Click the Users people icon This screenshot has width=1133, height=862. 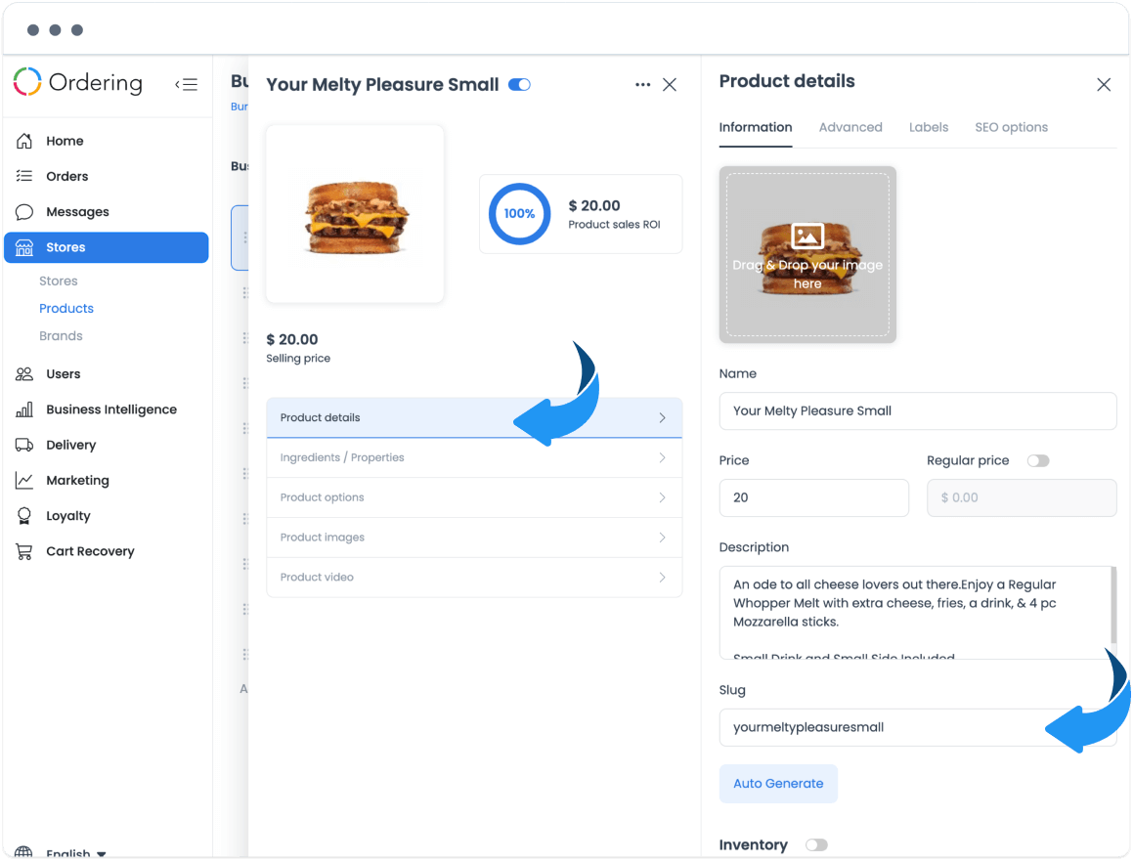coord(24,373)
